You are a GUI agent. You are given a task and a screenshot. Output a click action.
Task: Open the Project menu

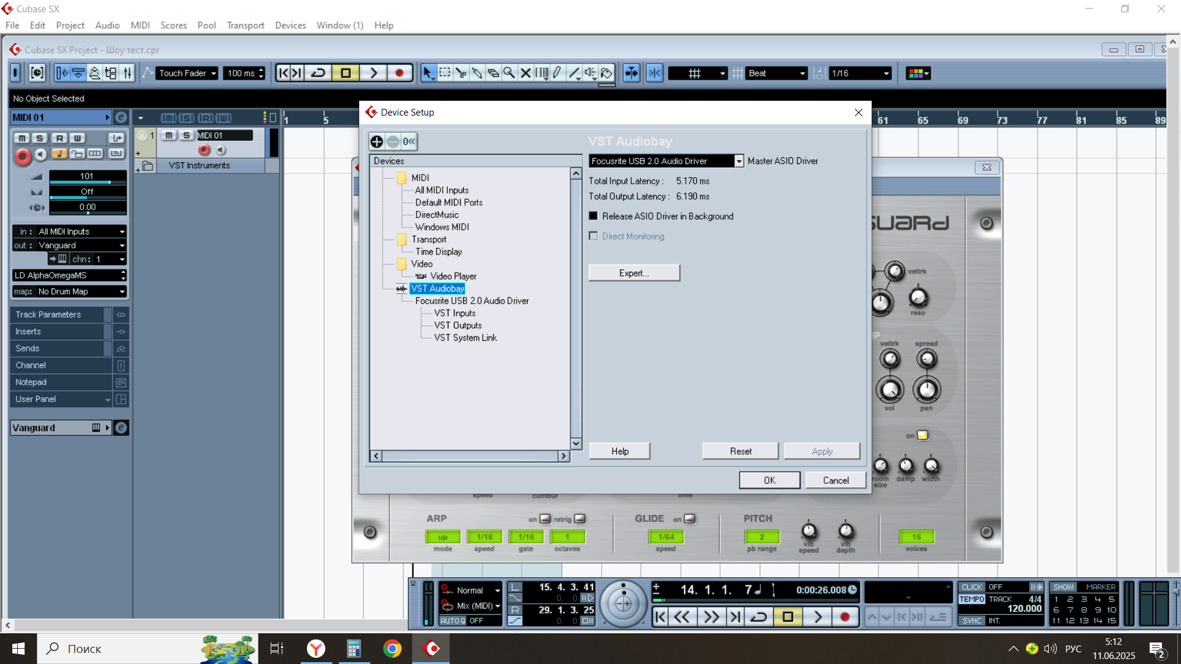click(x=70, y=25)
